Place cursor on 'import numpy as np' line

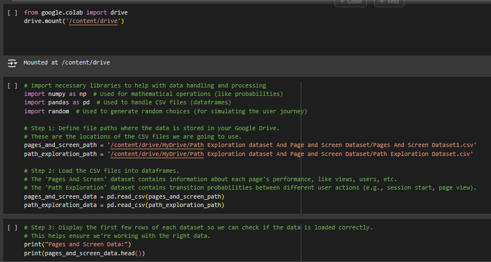tap(153, 94)
